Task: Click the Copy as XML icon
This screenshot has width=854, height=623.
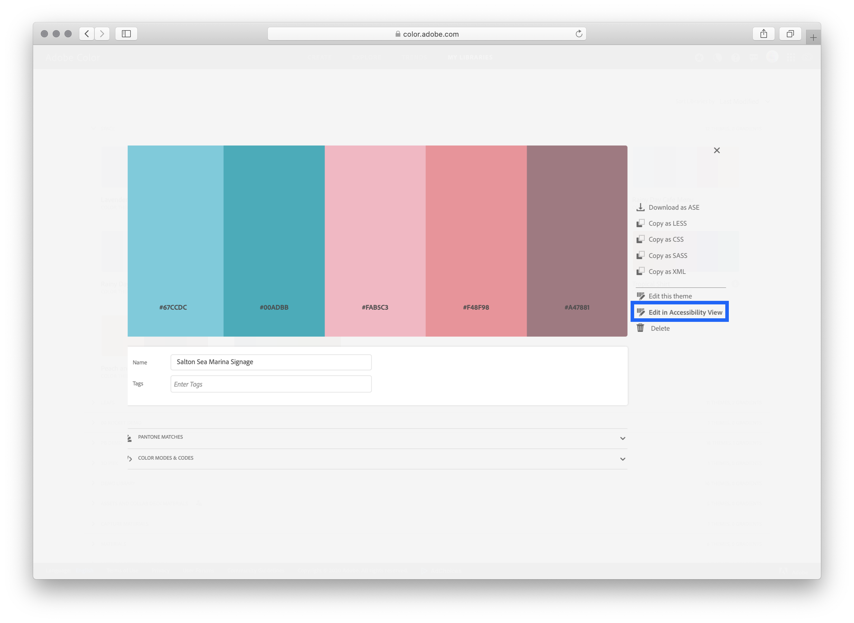Action: pos(640,271)
